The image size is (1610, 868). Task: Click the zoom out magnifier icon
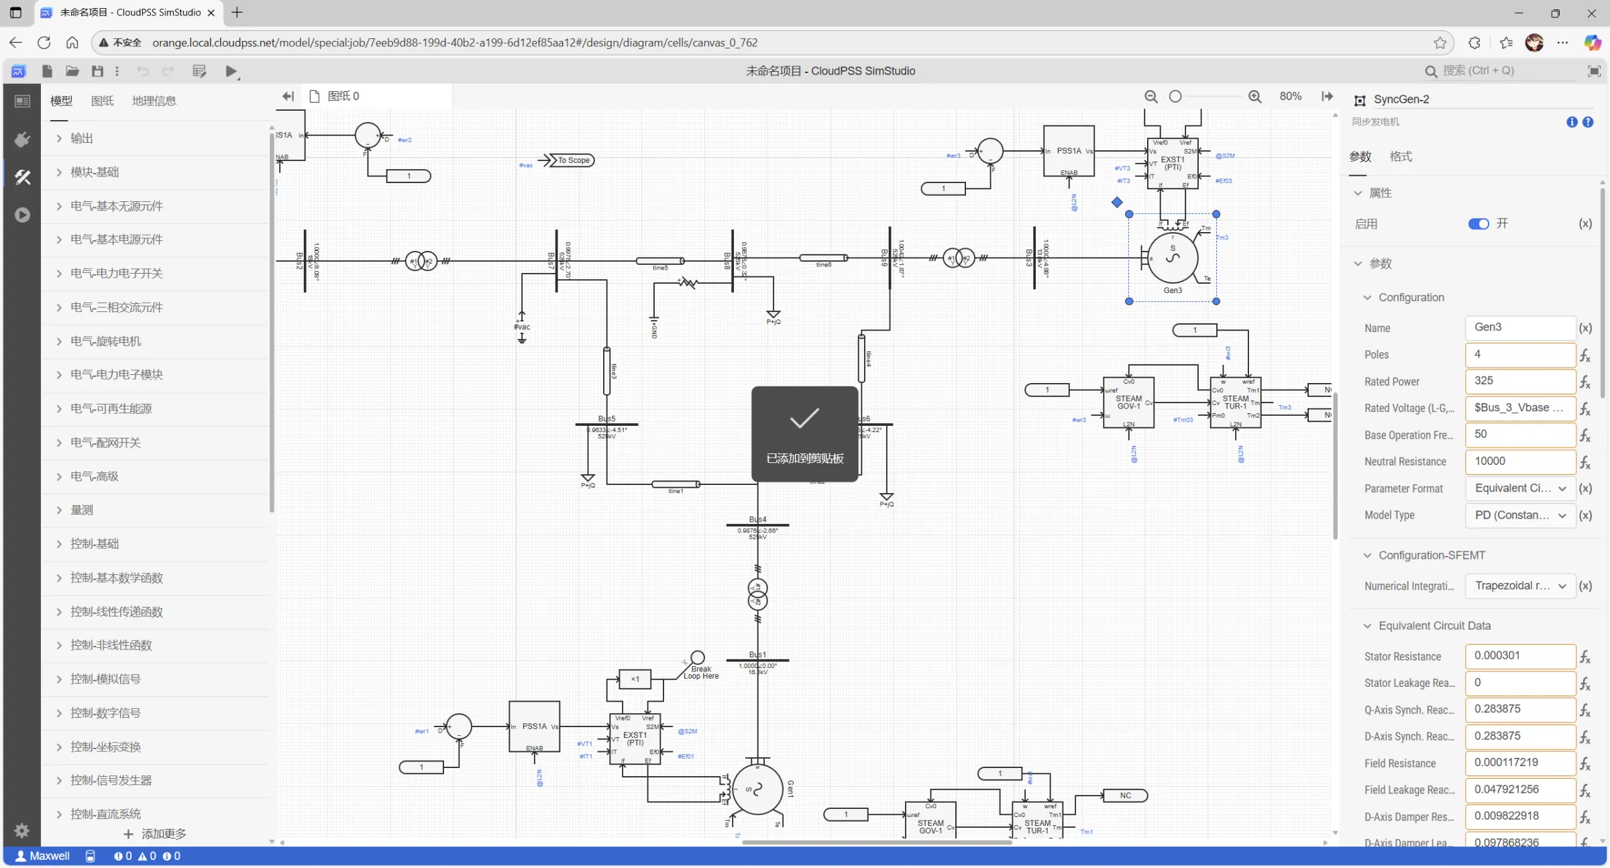point(1150,97)
